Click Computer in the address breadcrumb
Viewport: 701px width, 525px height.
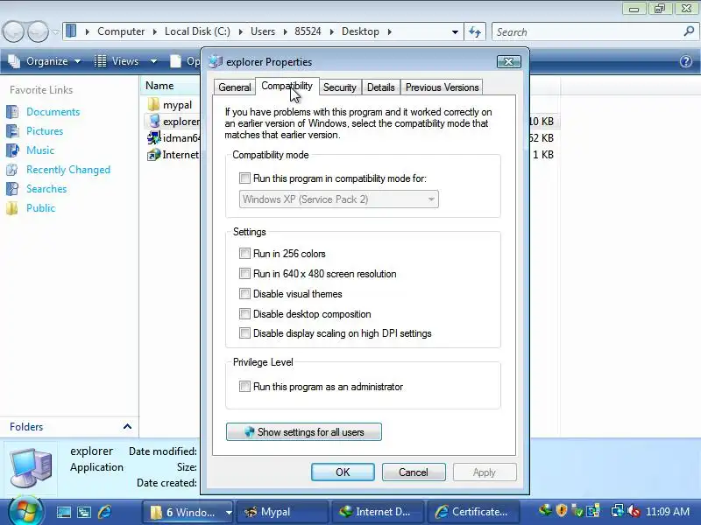coord(121,31)
